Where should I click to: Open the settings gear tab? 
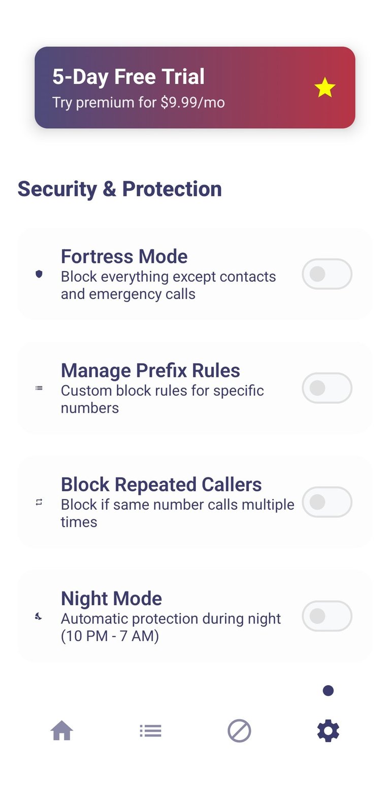(328, 731)
